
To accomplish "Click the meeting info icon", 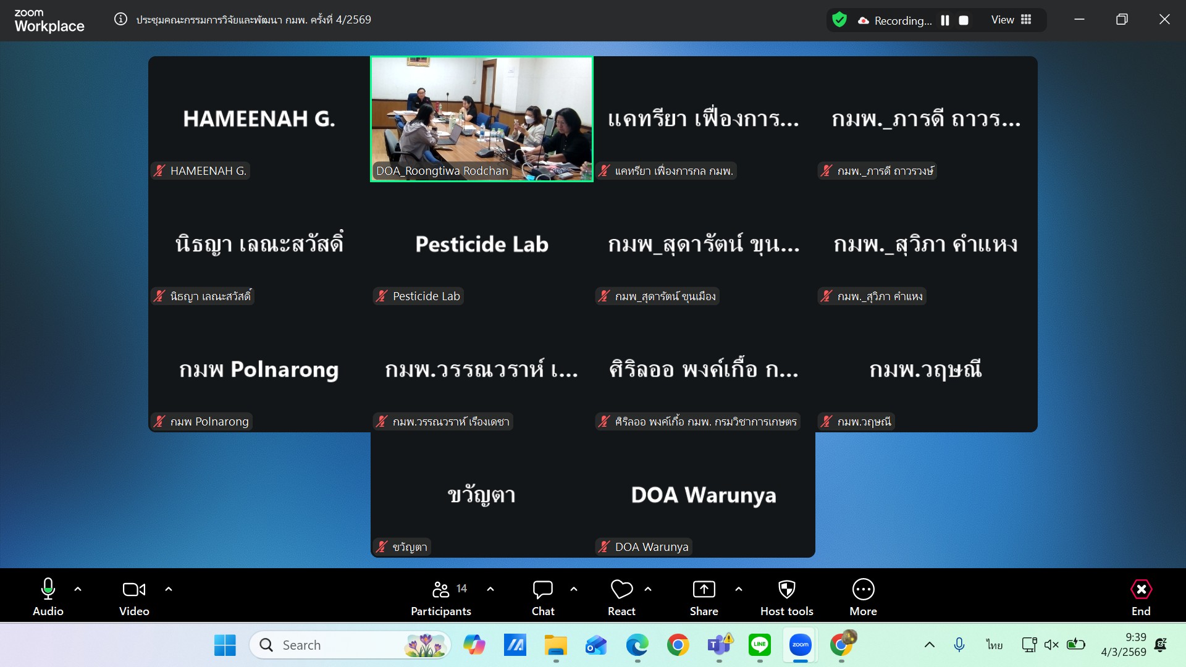I will click(x=121, y=19).
